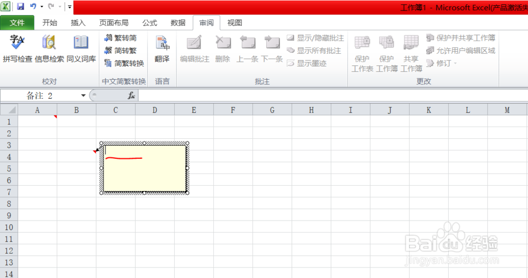Click inside the formula bar
The width and height of the screenshot is (528, 278).
pyautogui.click(x=333, y=95)
